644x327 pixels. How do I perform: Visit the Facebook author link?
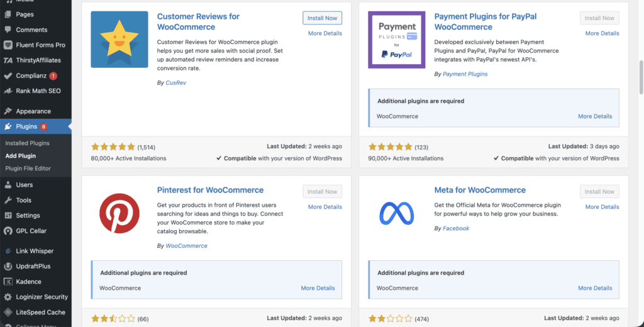pos(456,228)
